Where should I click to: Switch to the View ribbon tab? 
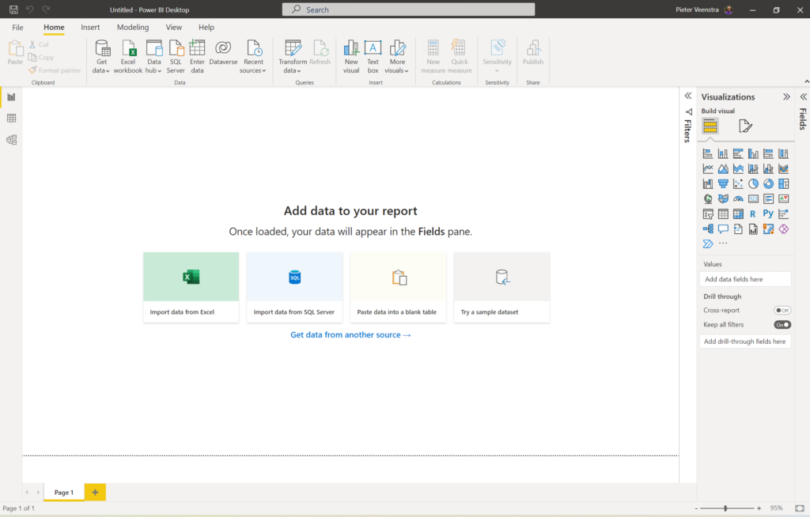coord(173,28)
